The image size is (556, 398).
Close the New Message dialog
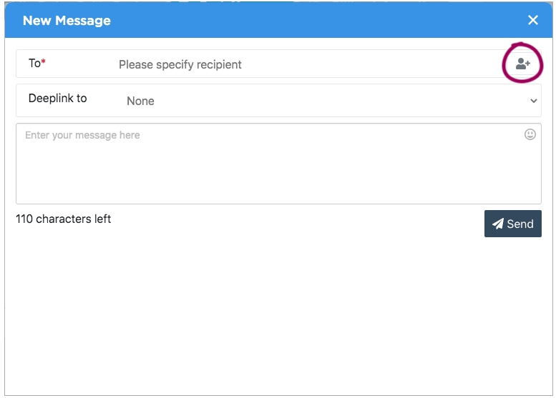coord(533,20)
